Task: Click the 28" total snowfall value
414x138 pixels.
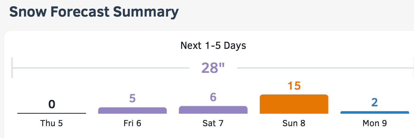Action: [213, 68]
